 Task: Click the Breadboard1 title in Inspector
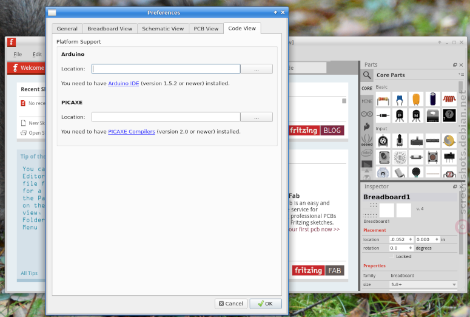387,197
